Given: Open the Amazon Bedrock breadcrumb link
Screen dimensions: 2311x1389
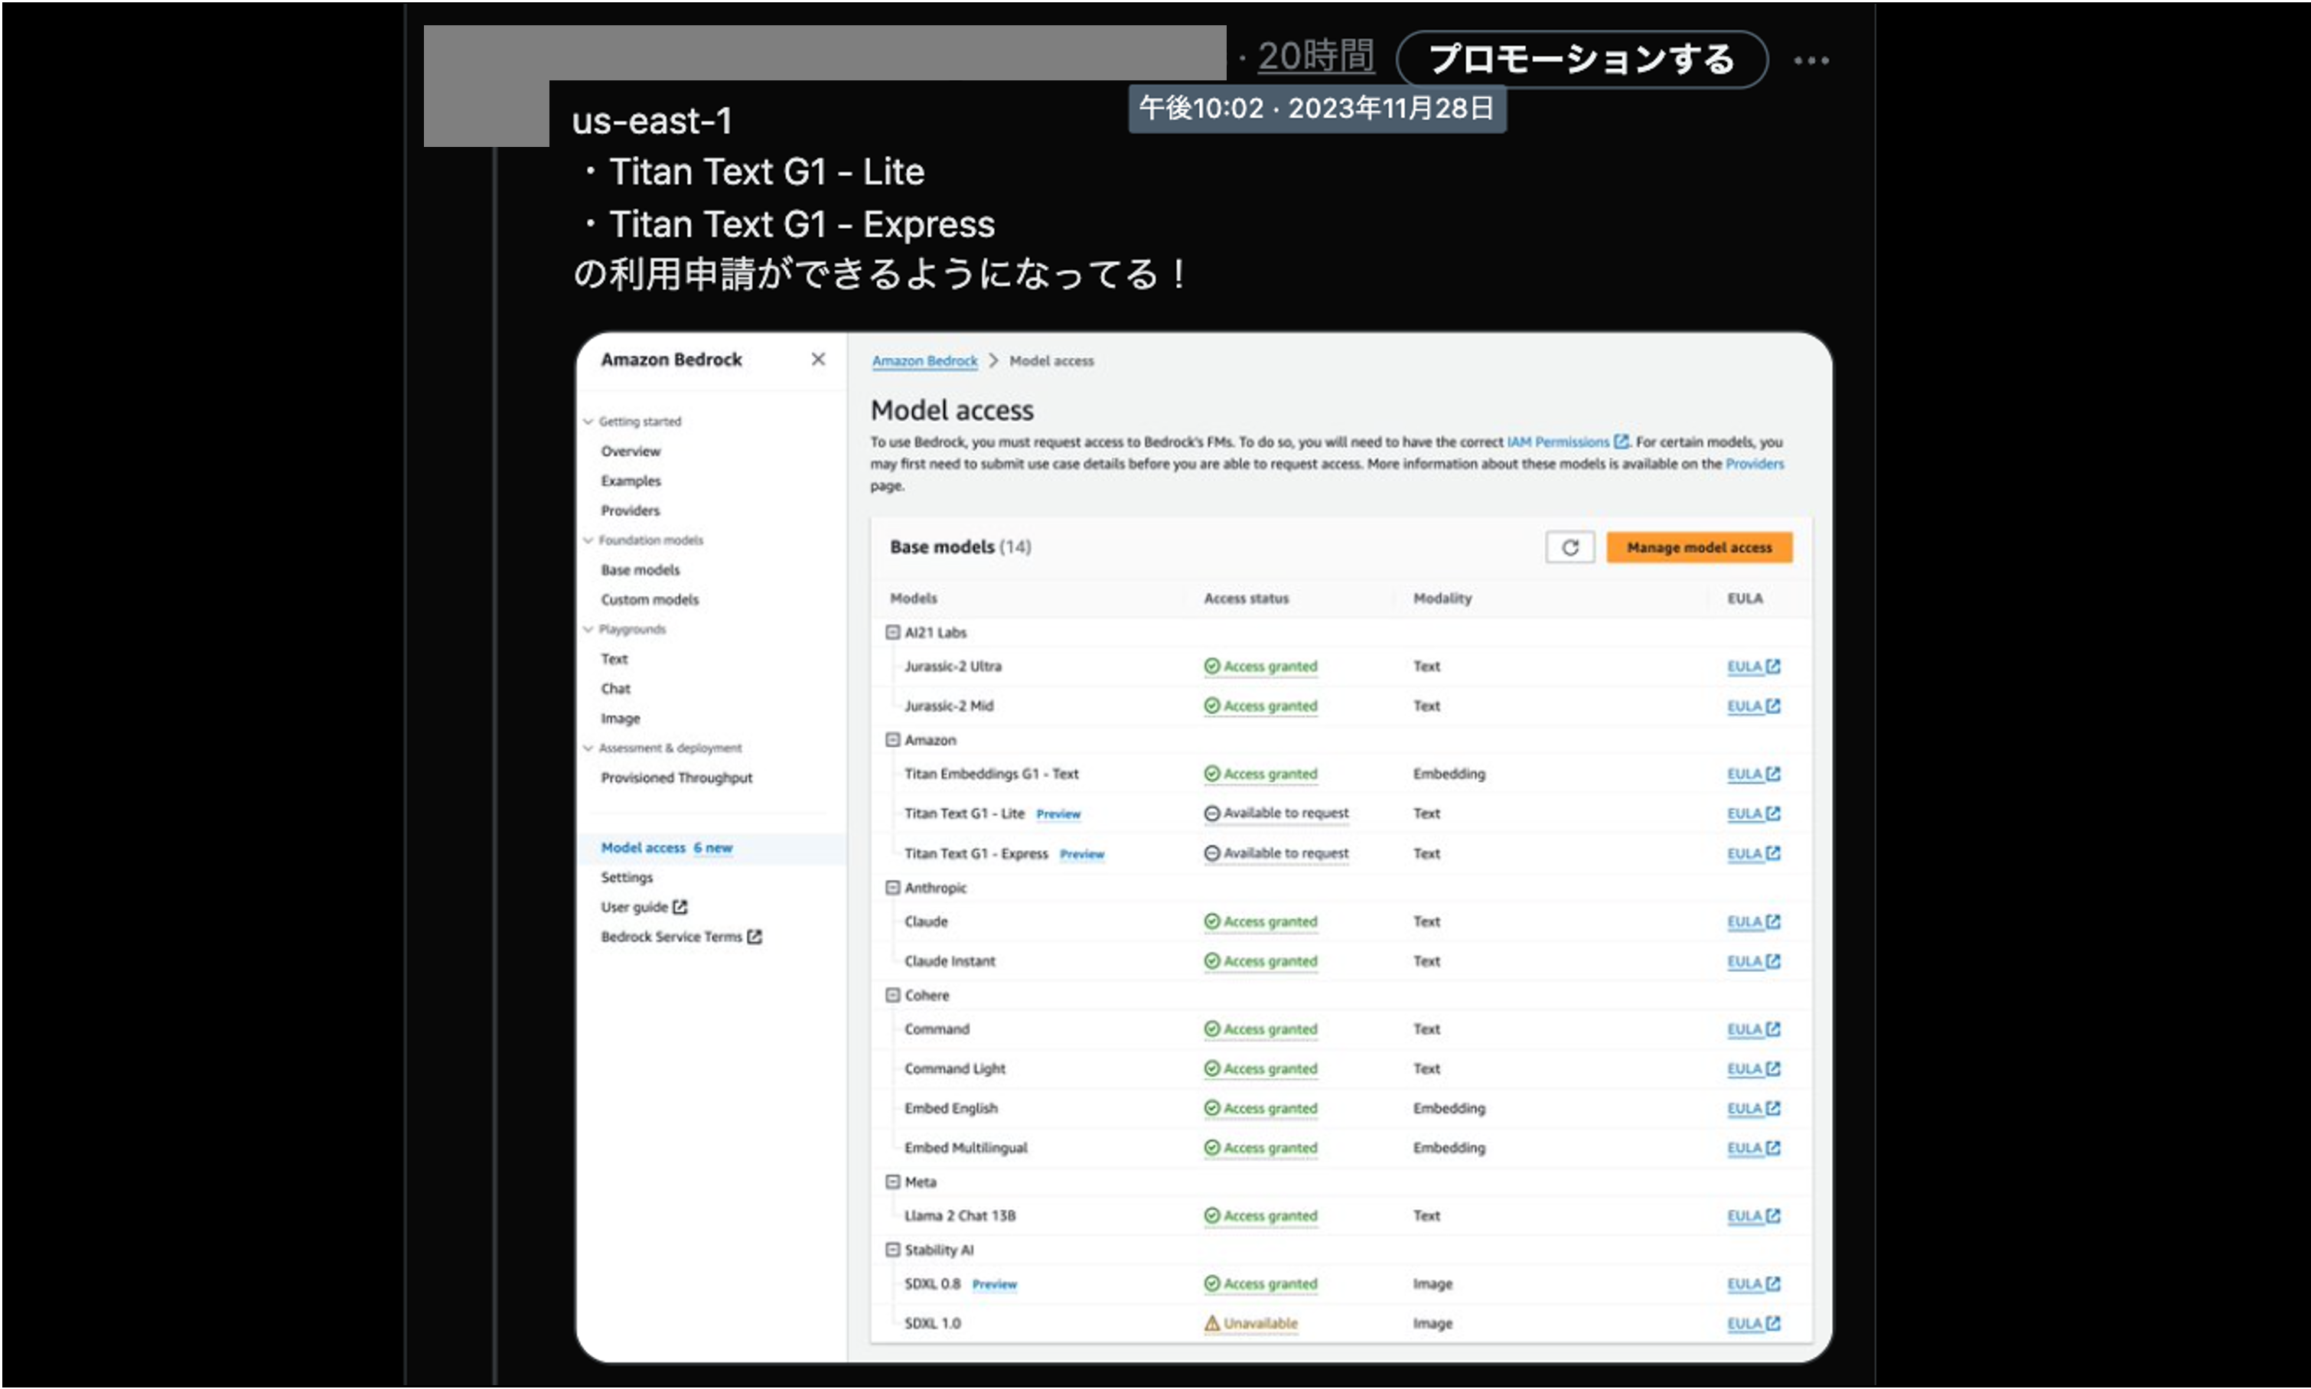Looking at the screenshot, I should pos(924,360).
